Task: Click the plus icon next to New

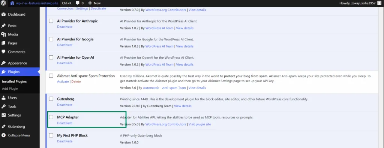Action: (x=90, y=3)
